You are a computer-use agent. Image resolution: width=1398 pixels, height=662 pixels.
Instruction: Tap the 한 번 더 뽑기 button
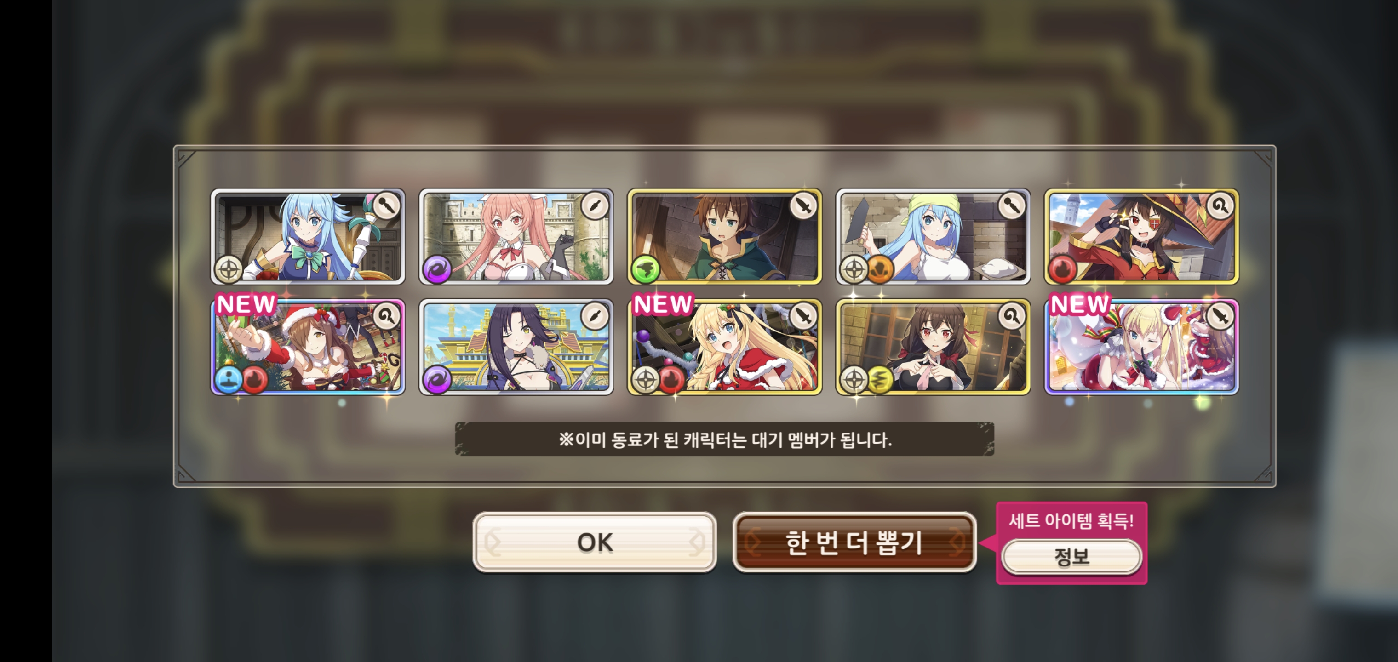[x=854, y=542]
